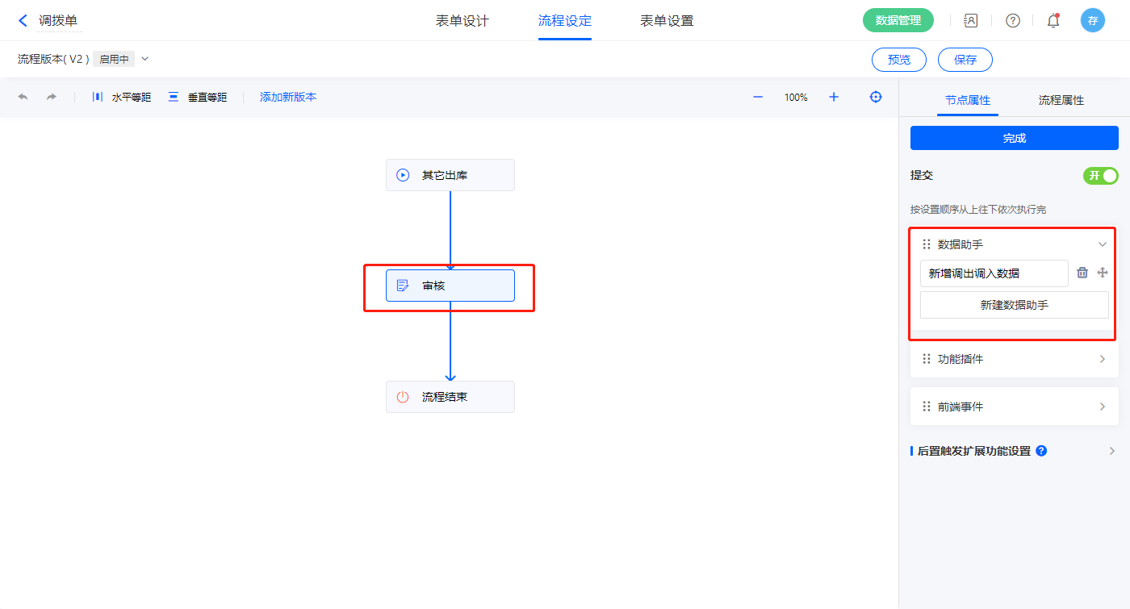Click the 新建数据助手 button
Image resolution: width=1130 pixels, height=609 pixels.
(x=1014, y=305)
